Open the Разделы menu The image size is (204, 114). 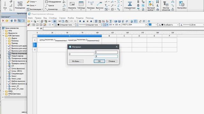point(80,18)
